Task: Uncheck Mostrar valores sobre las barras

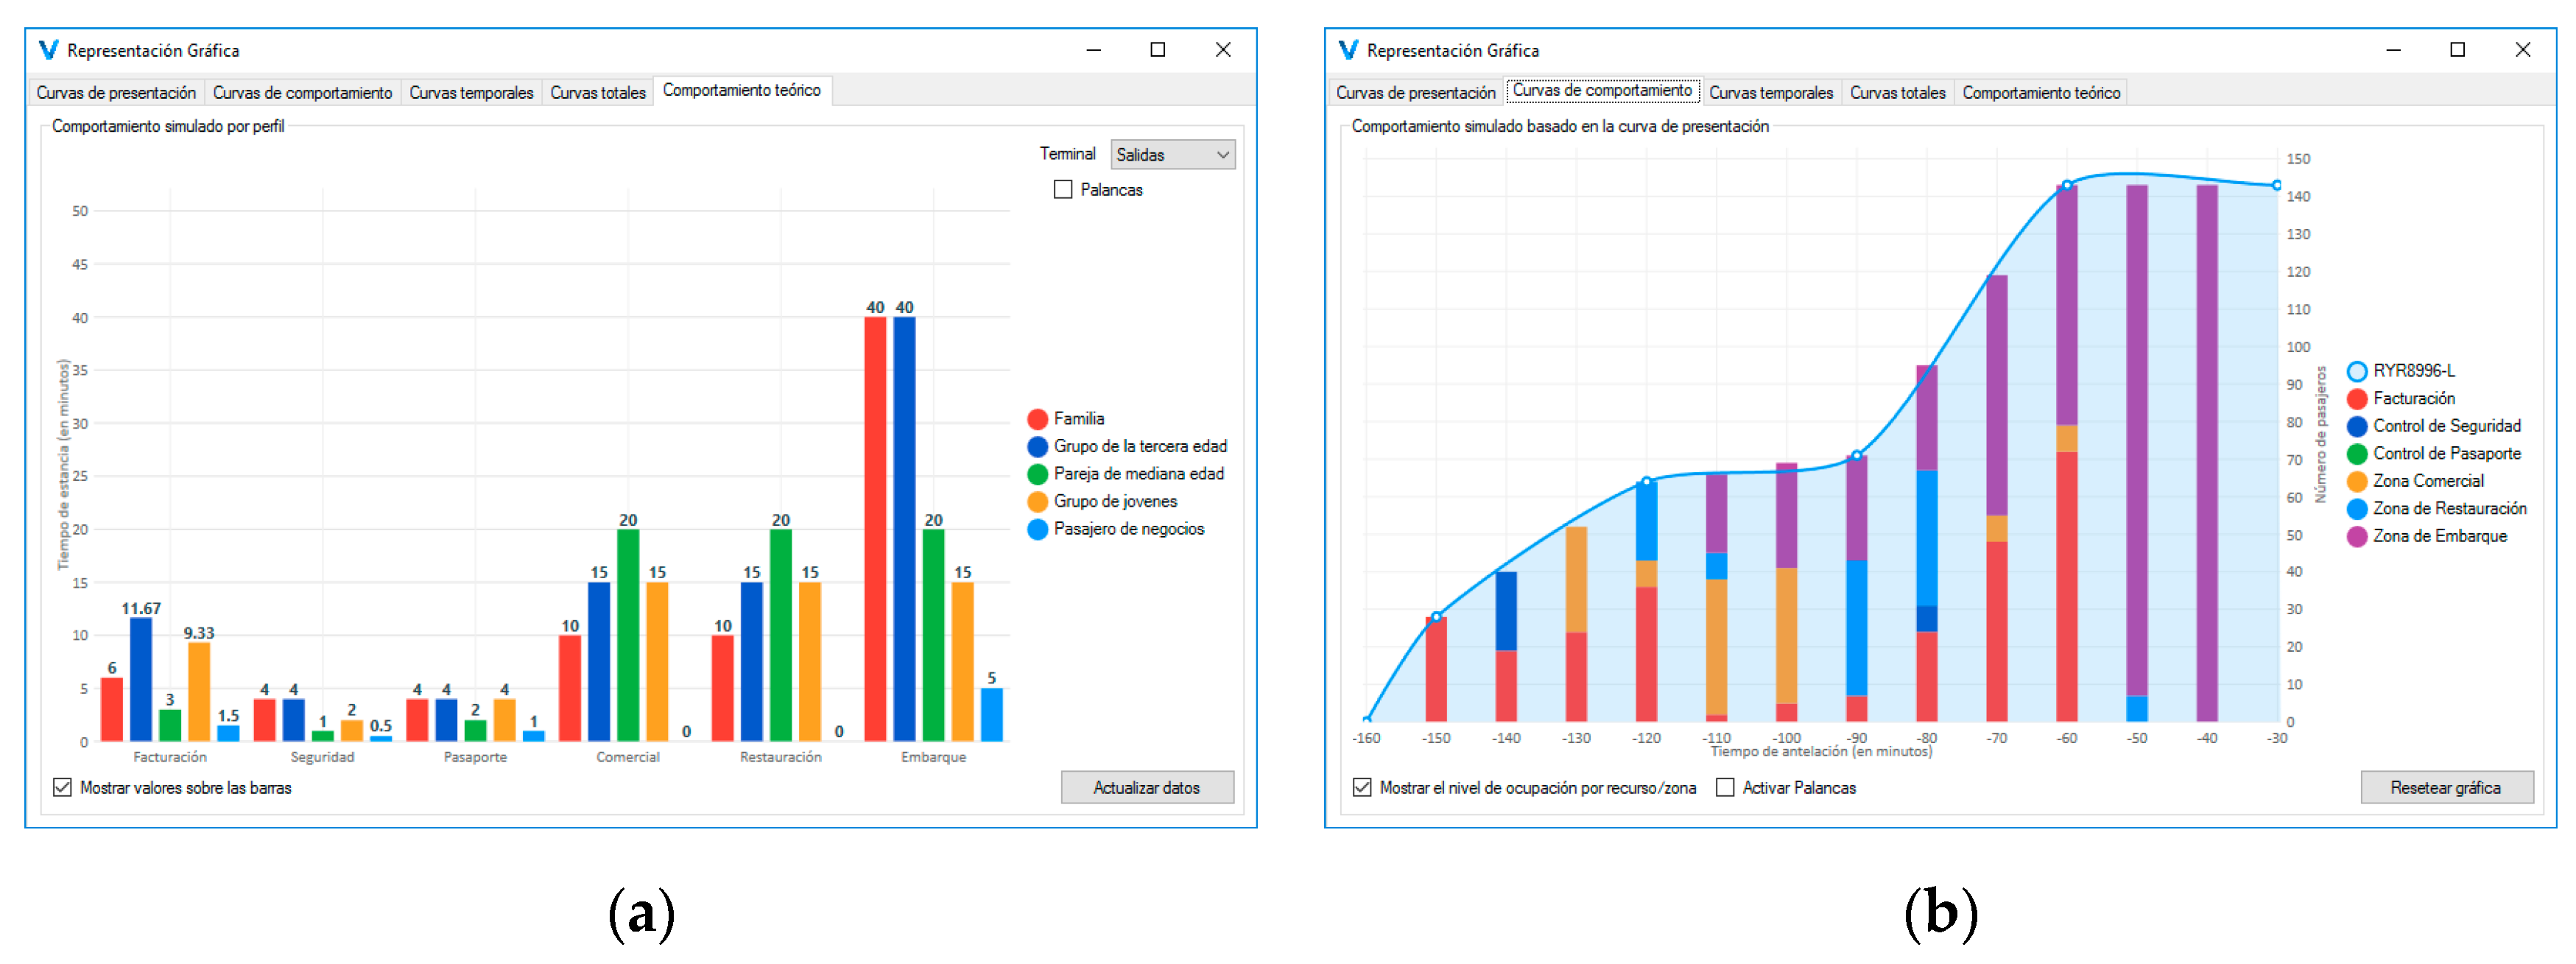Action: [x=62, y=788]
